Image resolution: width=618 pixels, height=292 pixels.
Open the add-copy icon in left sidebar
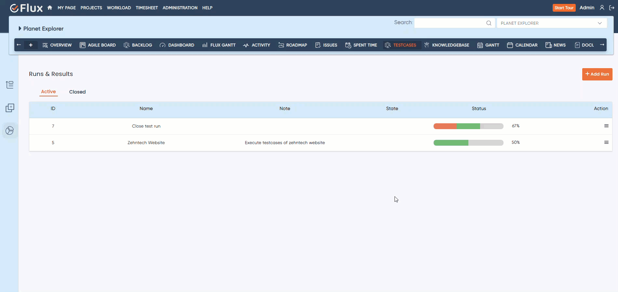10,108
